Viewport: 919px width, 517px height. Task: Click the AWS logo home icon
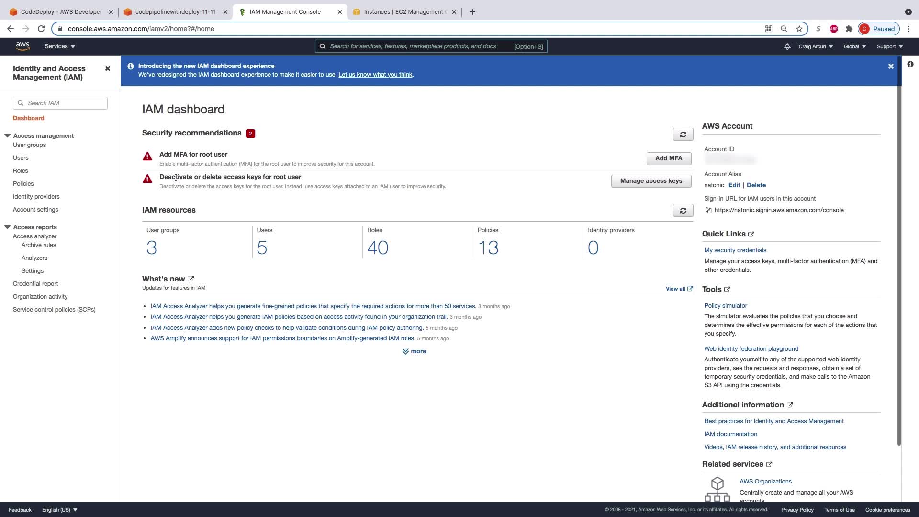pyautogui.click(x=22, y=46)
